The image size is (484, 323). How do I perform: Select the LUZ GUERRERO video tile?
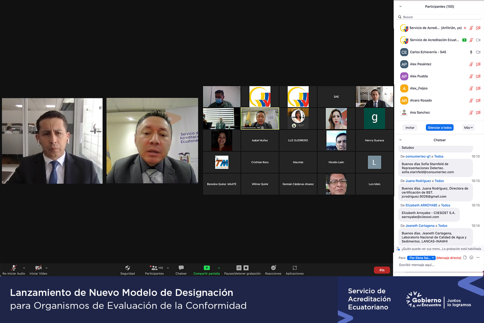[x=298, y=140]
